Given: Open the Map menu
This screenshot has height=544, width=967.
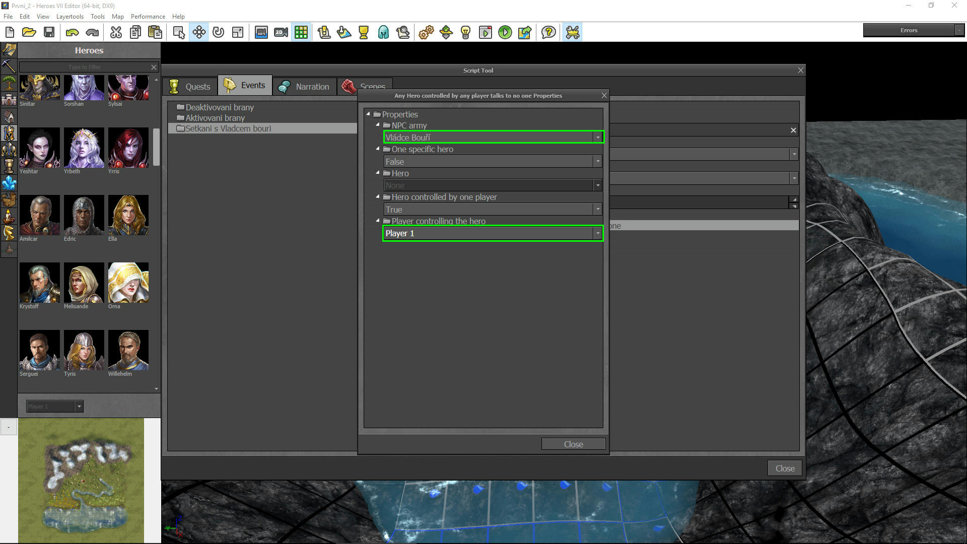Looking at the screenshot, I should pyautogui.click(x=117, y=16).
